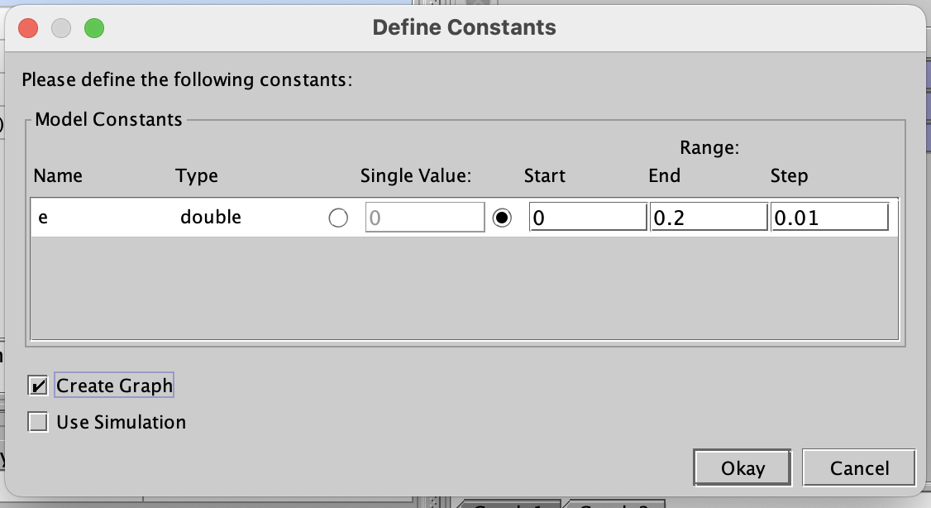Confirm constants with the Okay button
931x508 pixels.
(x=742, y=467)
